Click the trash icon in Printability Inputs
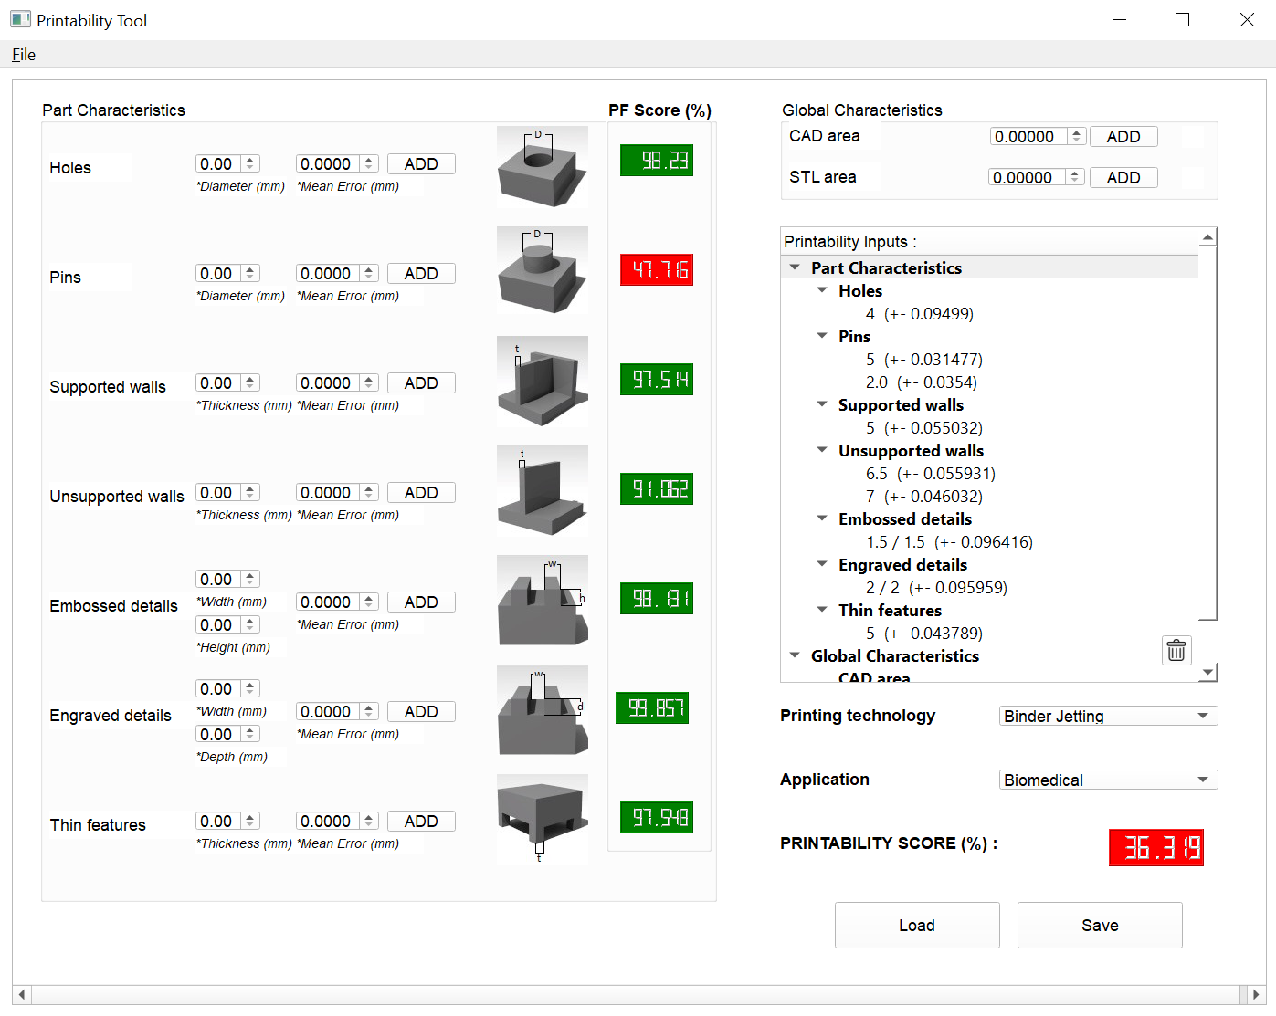Viewport: 1276px width, 1016px height. pyautogui.click(x=1176, y=650)
